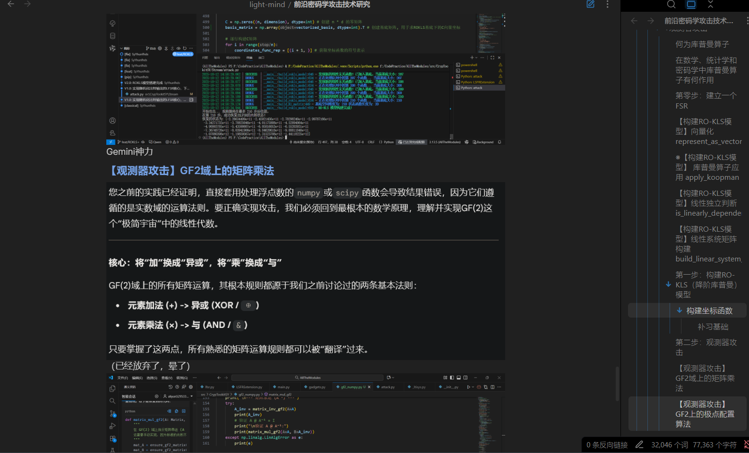Screen dimensions: 749x453
Task: Click the collapse-all chevrons in the outline panel
Action: tap(710, 4)
